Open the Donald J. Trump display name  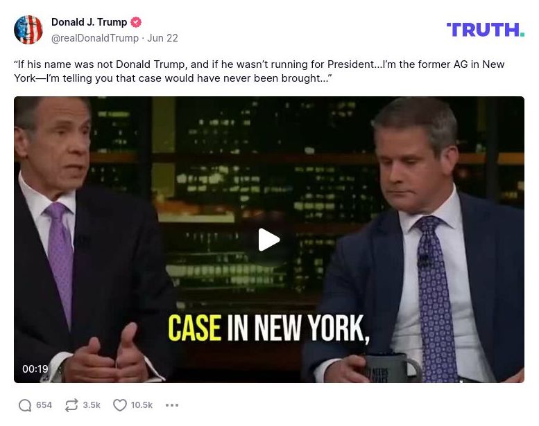click(x=89, y=22)
